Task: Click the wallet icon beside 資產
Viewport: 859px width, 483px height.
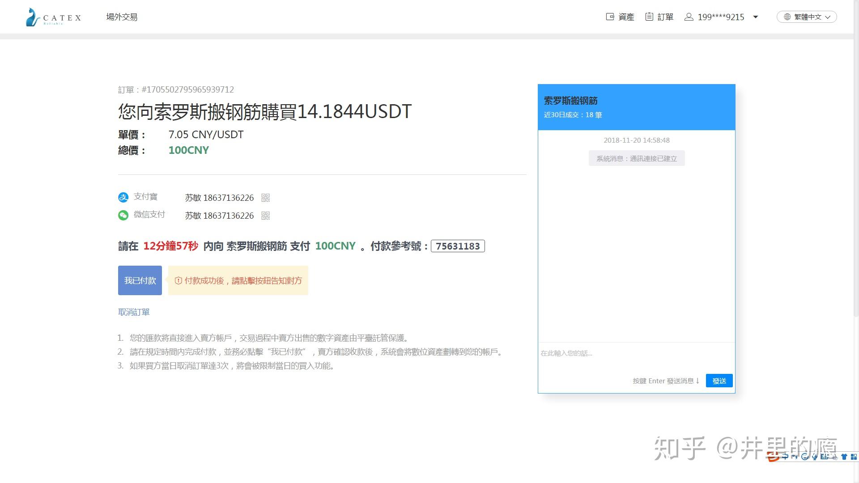Action: 610,17
